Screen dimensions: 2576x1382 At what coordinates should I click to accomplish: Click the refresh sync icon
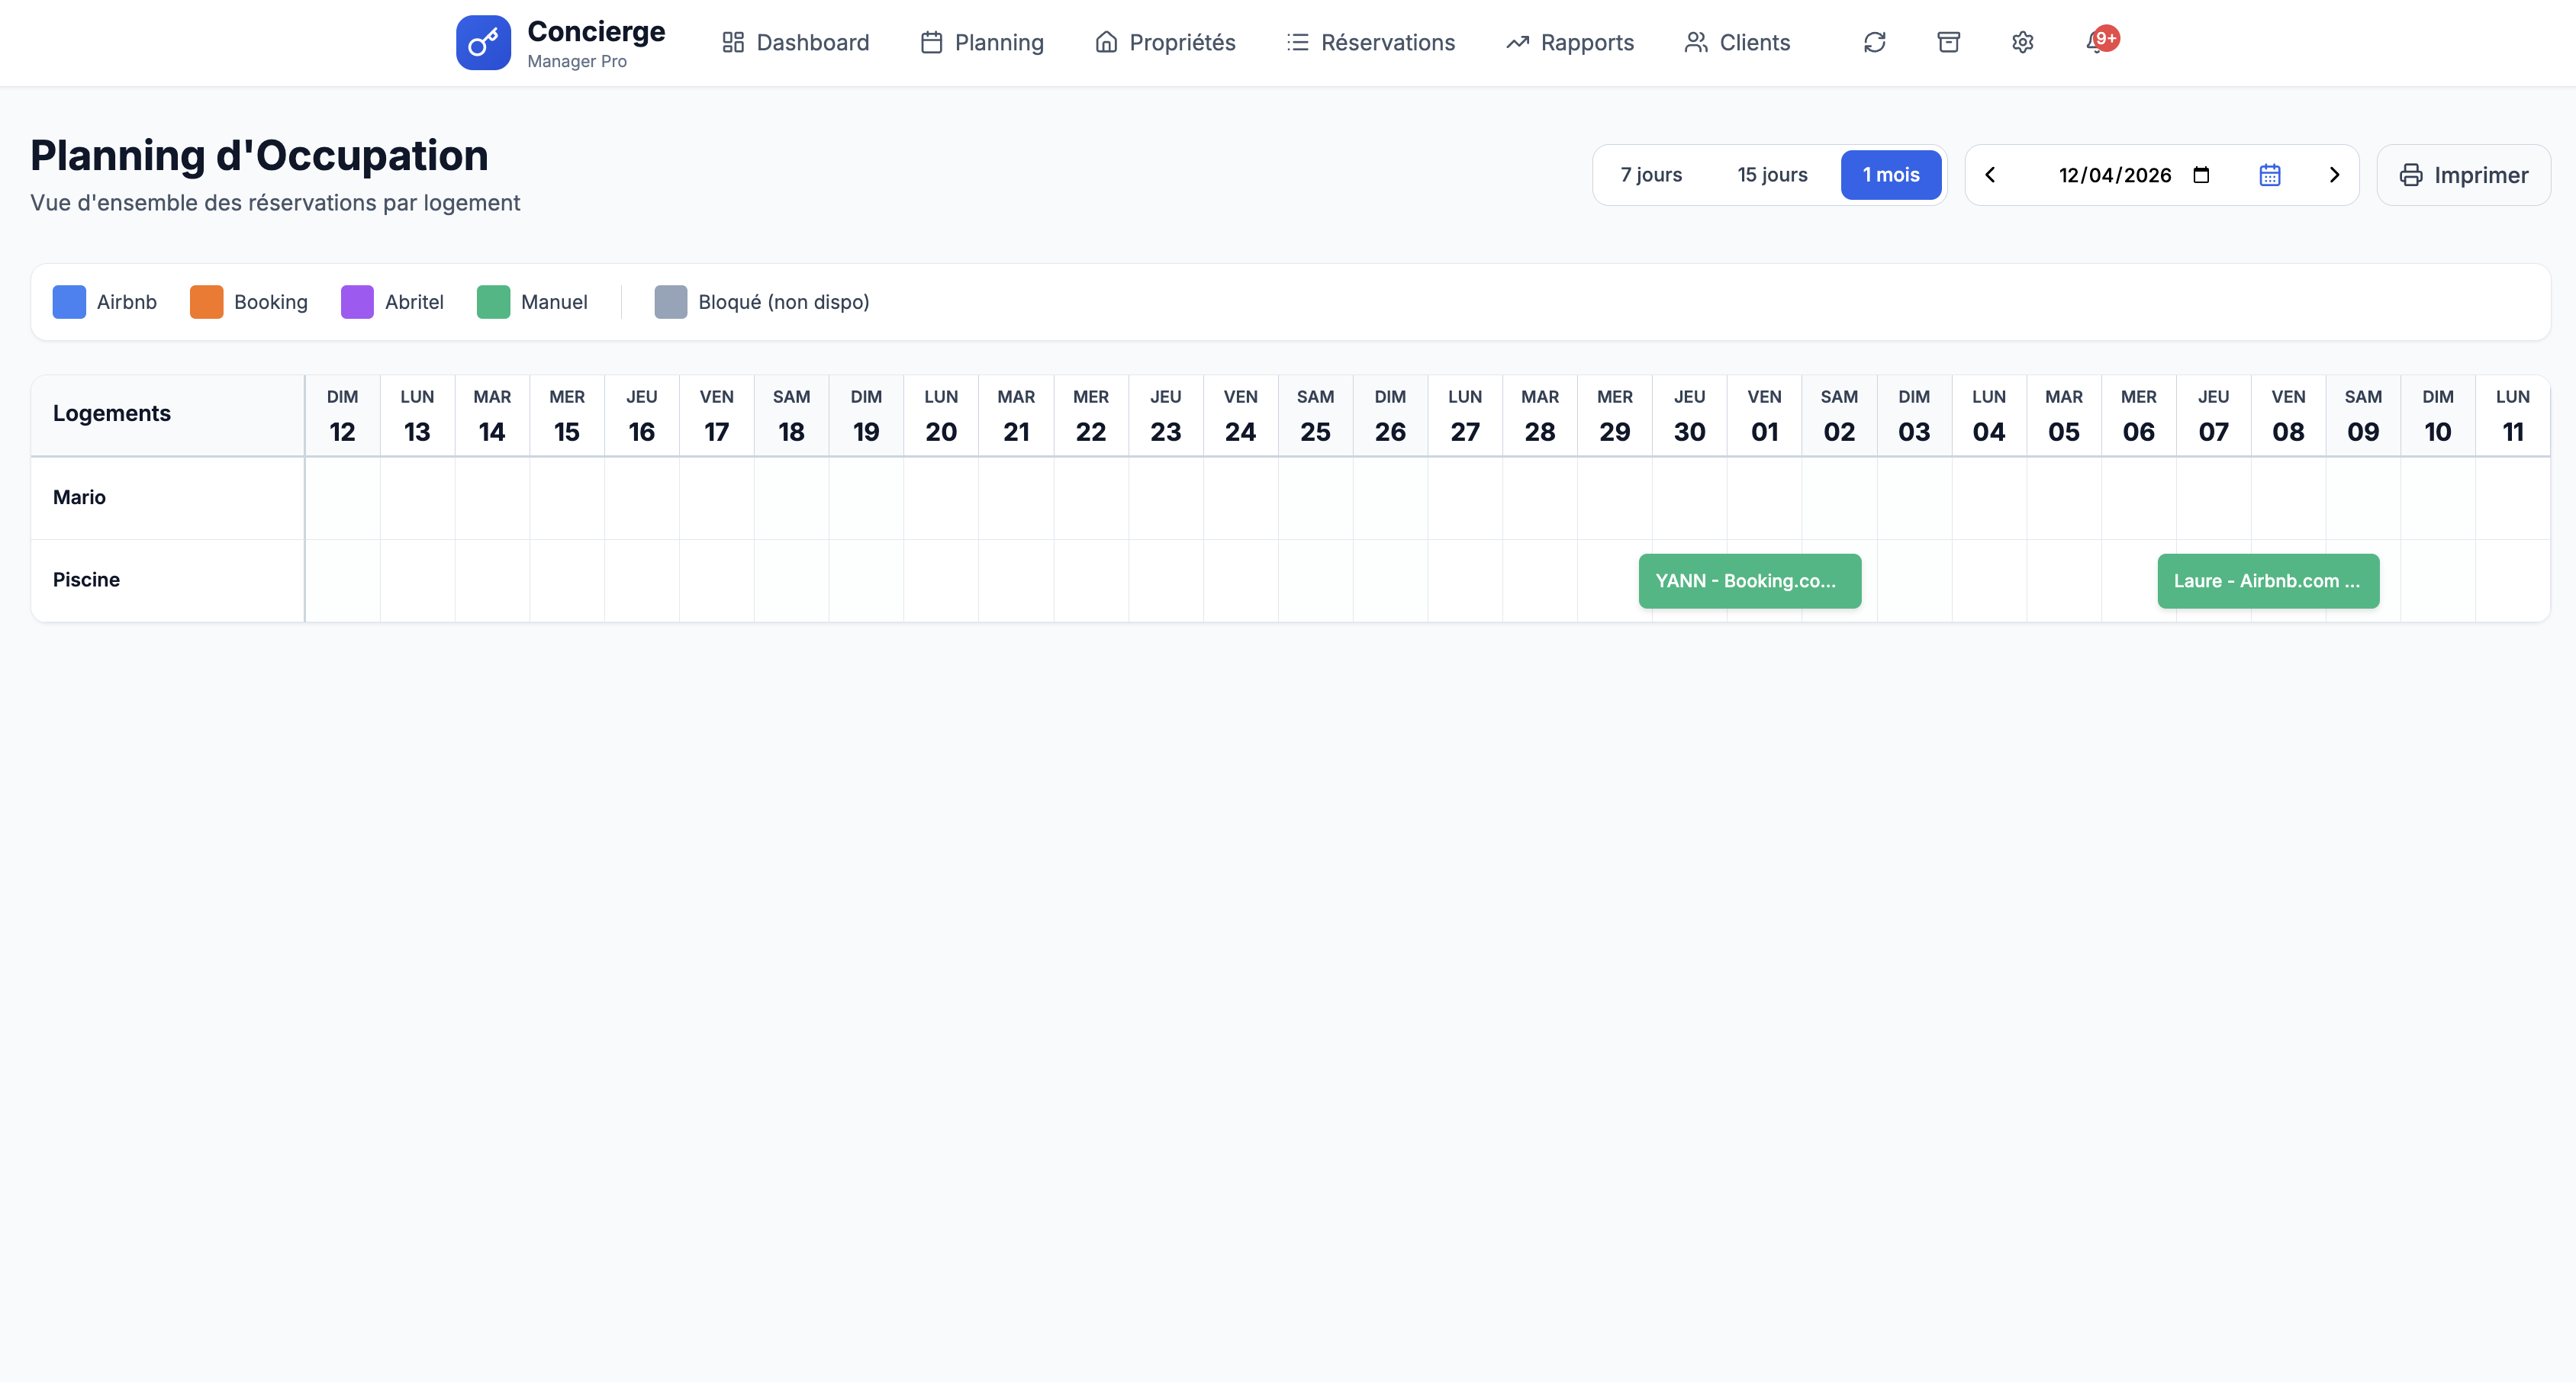click(1874, 42)
